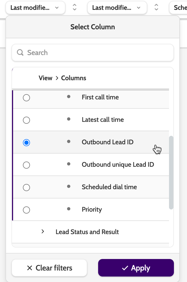Click the View breadcrumb item
Viewport: 187px width, 282px height.
tap(45, 78)
